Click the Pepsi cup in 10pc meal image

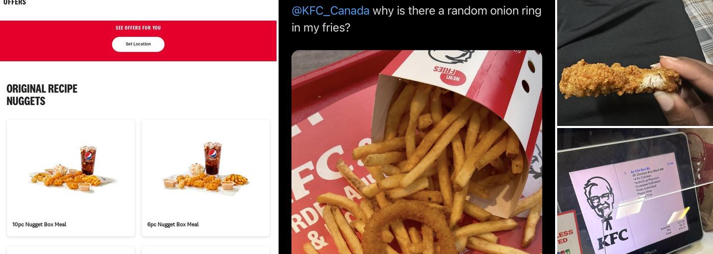tap(88, 160)
